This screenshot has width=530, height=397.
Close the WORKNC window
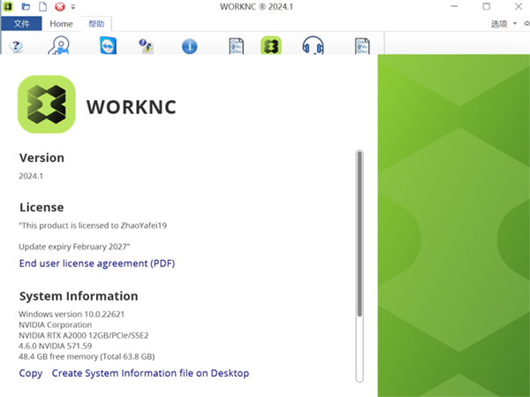(519, 6)
